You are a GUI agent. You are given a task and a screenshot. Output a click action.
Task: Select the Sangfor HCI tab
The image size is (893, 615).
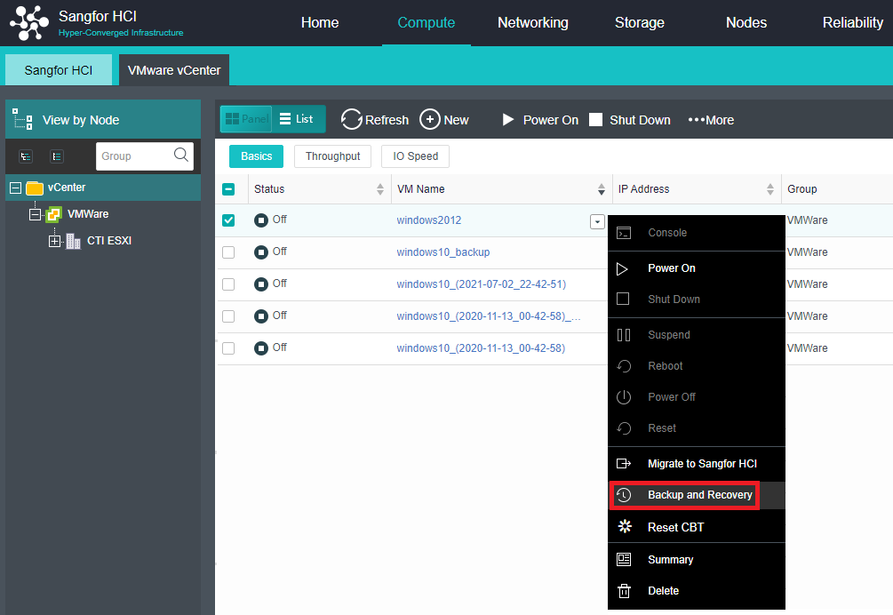tap(59, 70)
